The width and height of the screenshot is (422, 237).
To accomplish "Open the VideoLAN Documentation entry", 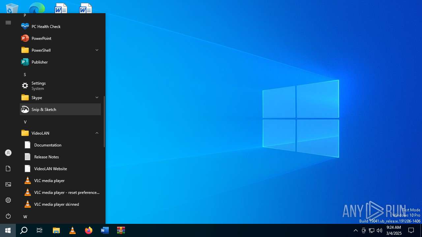I will [x=60, y=145].
